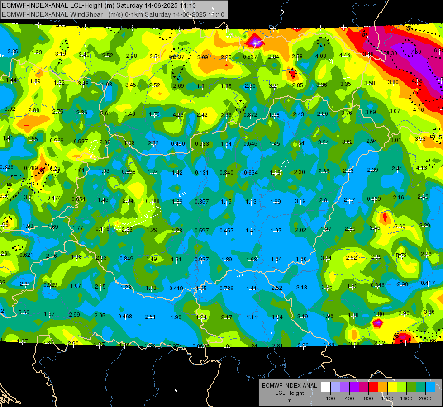Pick the magenta legend swatch
The width and height of the screenshot is (443, 407).
tap(364, 387)
